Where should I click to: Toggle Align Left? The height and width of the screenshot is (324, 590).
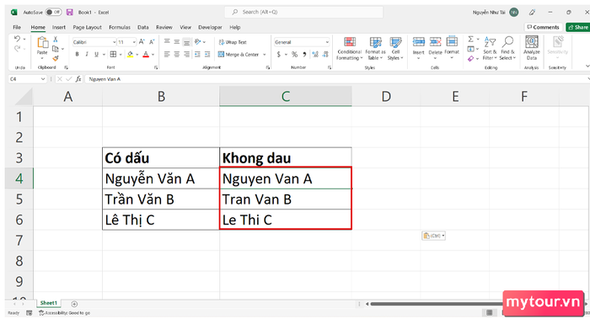[x=167, y=55]
